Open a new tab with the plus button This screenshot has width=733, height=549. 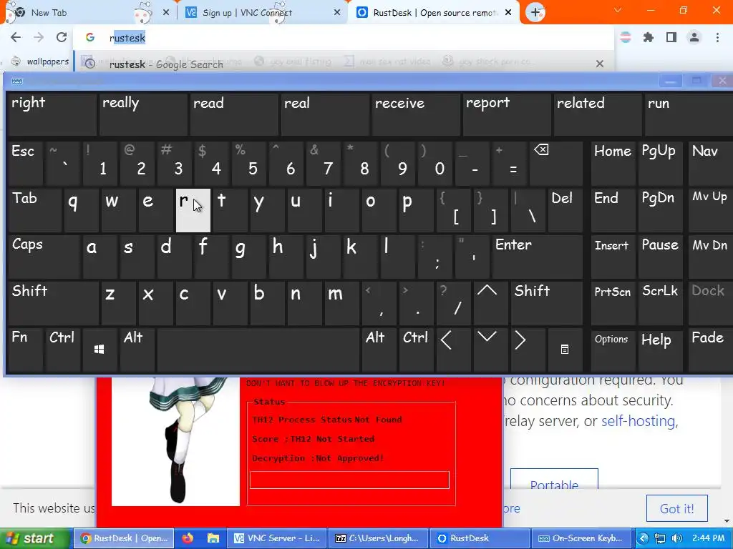[x=535, y=12]
